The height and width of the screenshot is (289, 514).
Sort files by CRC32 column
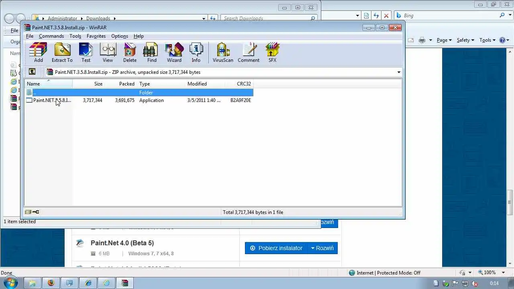pos(239,84)
